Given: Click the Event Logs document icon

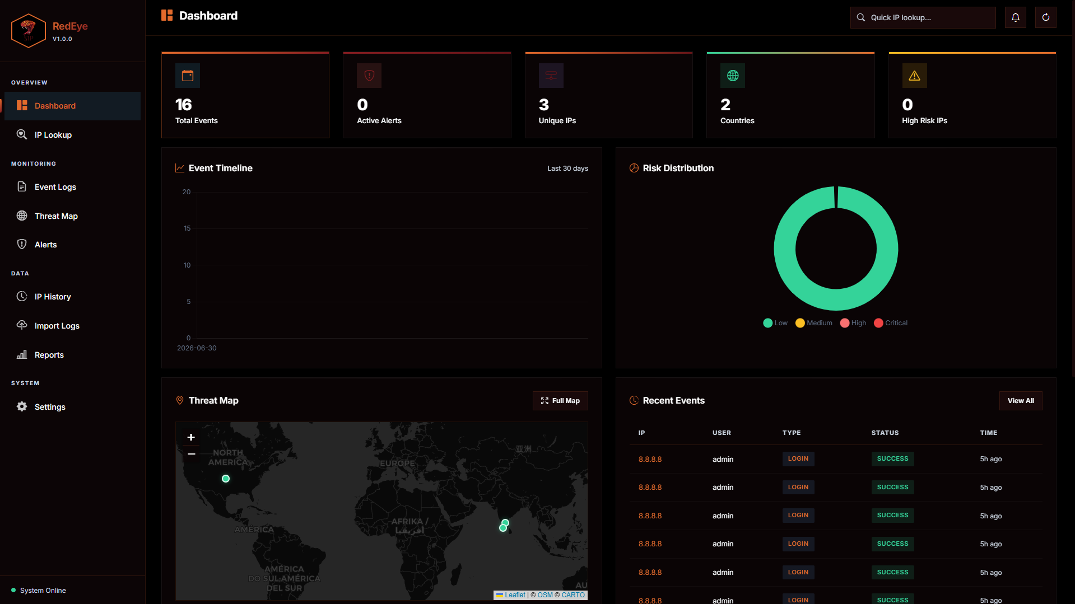Looking at the screenshot, I should [x=22, y=186].
